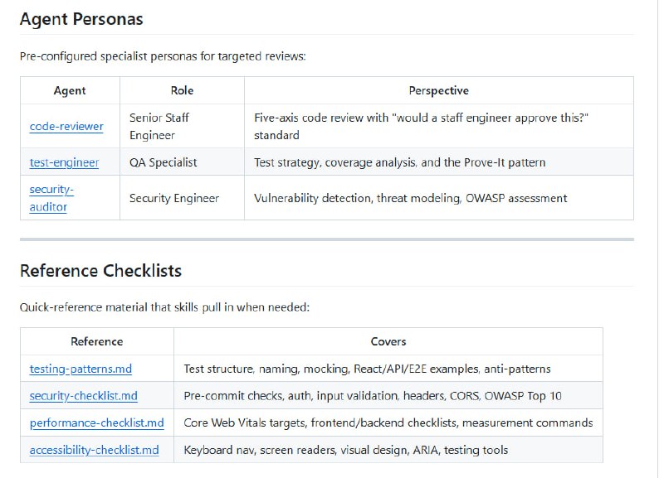Go to performance-checklist.md link
The width and height of the screenshot is (664, 478).
point(96,422)
